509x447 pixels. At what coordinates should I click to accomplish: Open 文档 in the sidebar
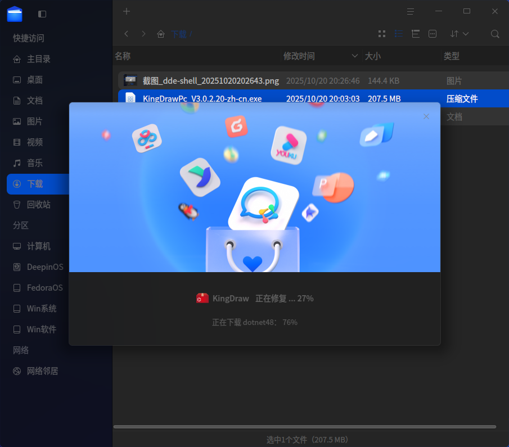pos(35,101)
